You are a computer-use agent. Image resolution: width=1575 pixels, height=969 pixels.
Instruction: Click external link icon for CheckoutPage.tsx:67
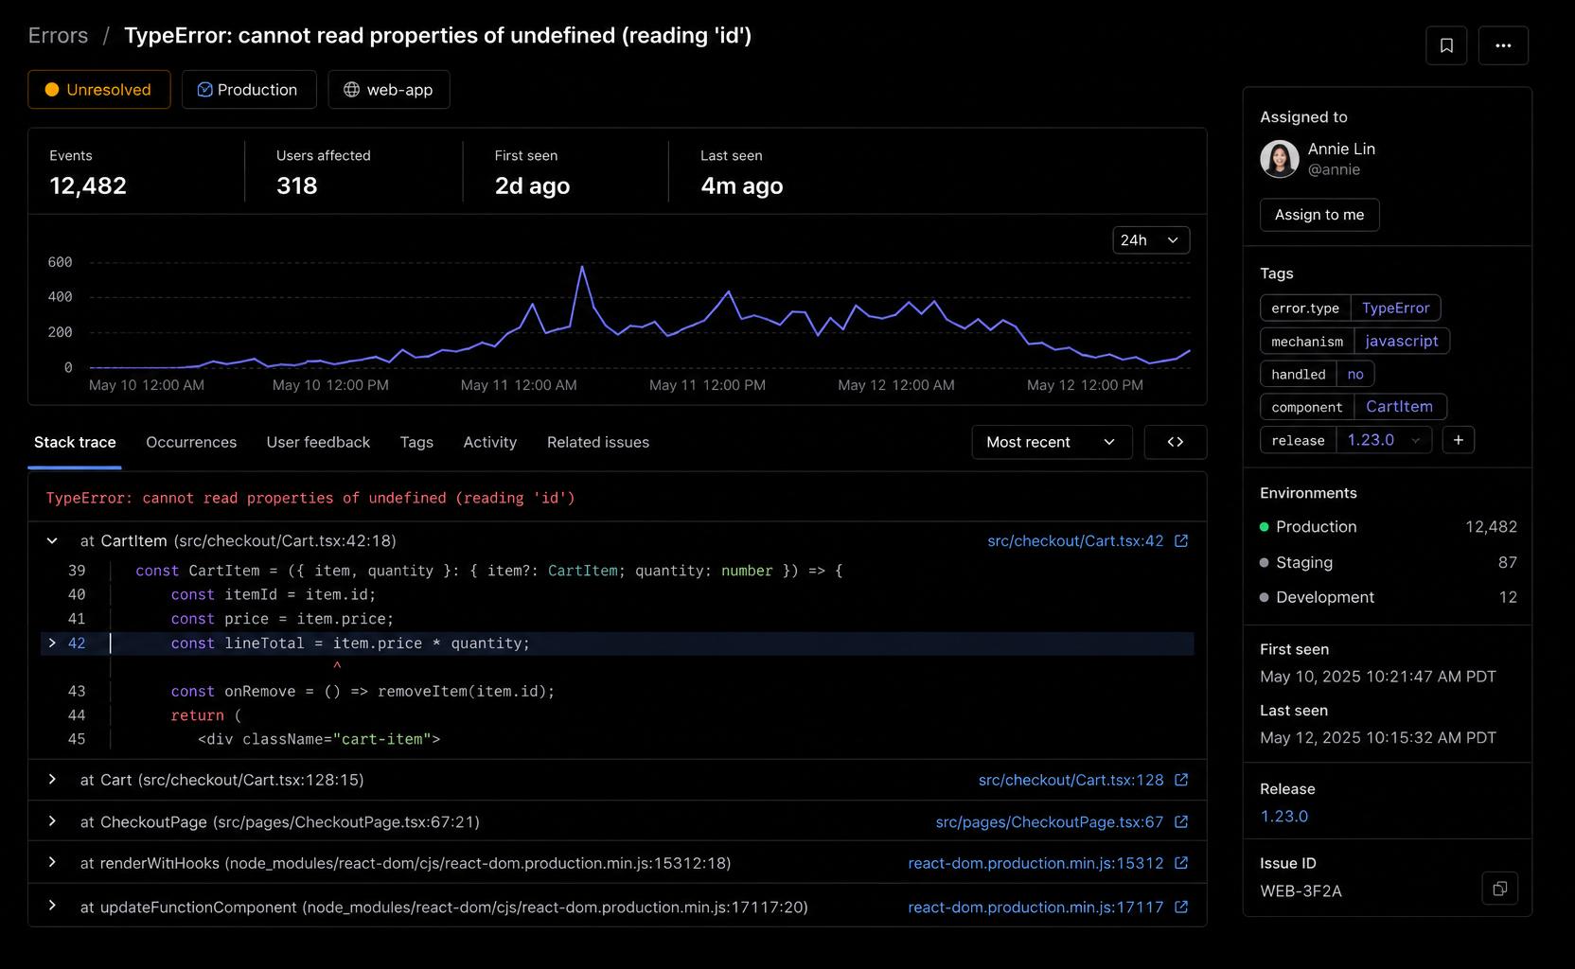[x=1181, y=821]
